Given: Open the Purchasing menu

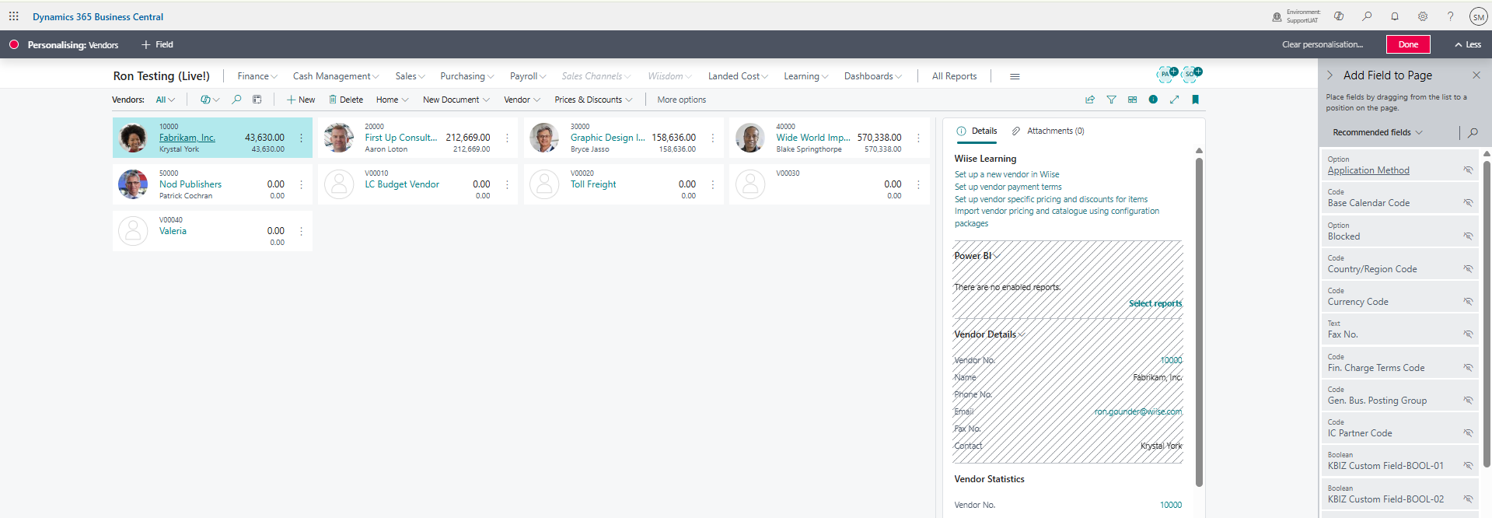Looking at the screenshot, I should click(466, 76).
